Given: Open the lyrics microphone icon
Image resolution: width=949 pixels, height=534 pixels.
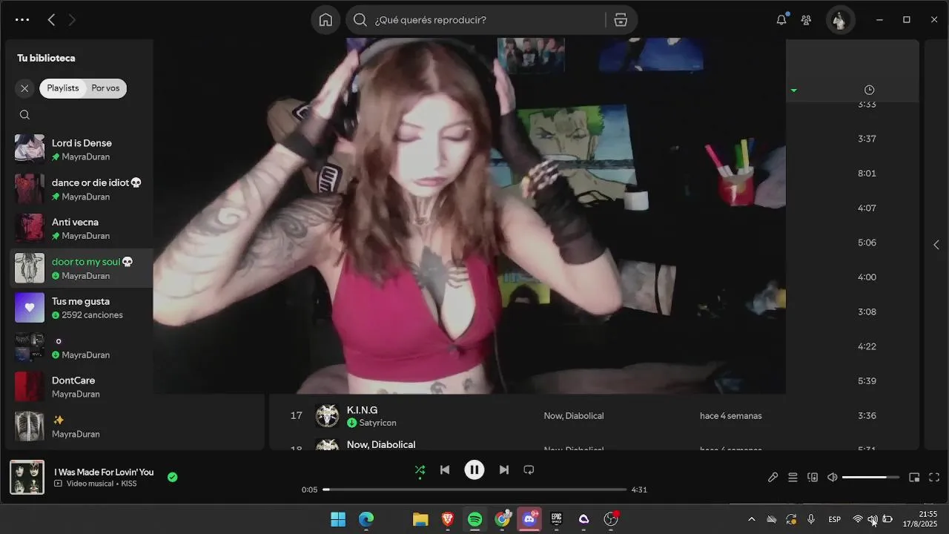Looking at the screenshot, I should point(773,478).
